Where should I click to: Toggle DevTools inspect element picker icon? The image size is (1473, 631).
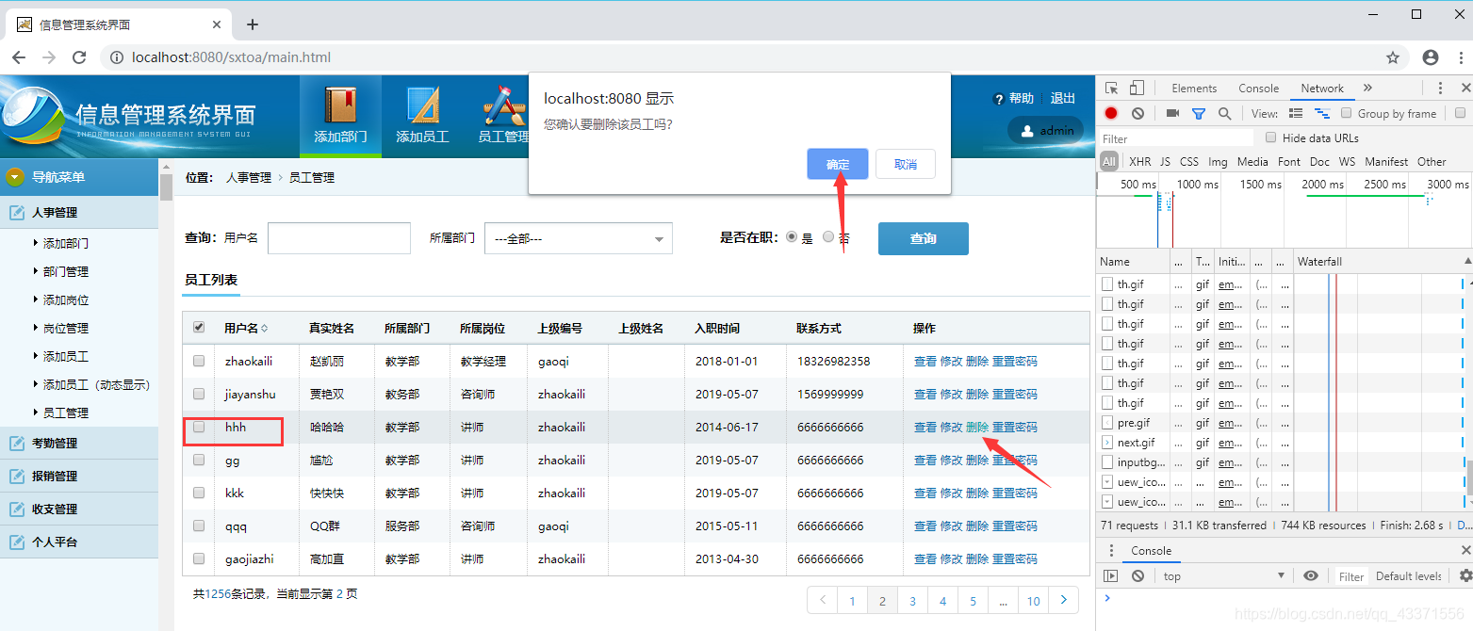[1111, 88]
